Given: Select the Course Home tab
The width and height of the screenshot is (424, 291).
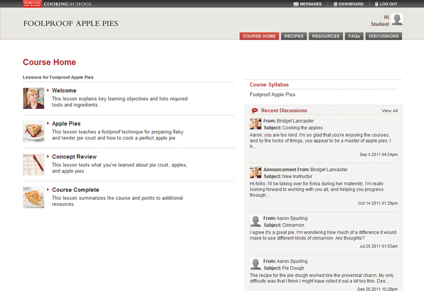Looking at the screenshot, I should (x=259, y=36).
